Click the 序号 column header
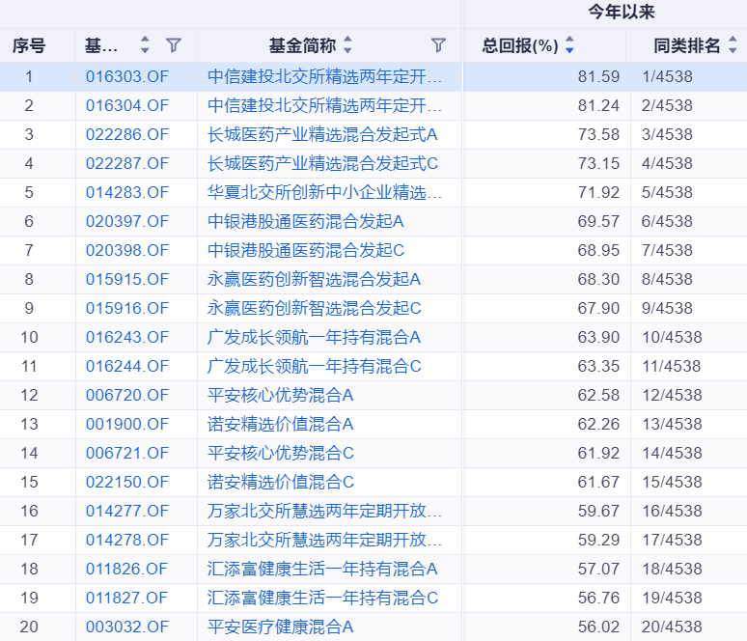747x641 pixels. (29, 45)
